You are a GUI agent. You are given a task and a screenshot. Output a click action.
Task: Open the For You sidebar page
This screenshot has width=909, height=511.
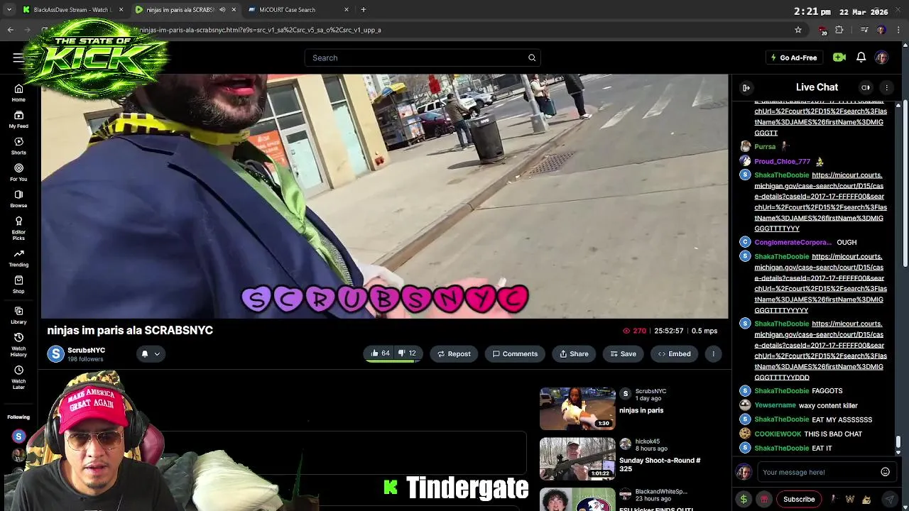coord(18,172)
